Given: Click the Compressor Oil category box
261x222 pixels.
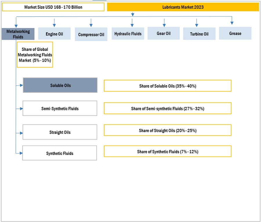Looking at the screenshot, I should click(x=91, y=34).
